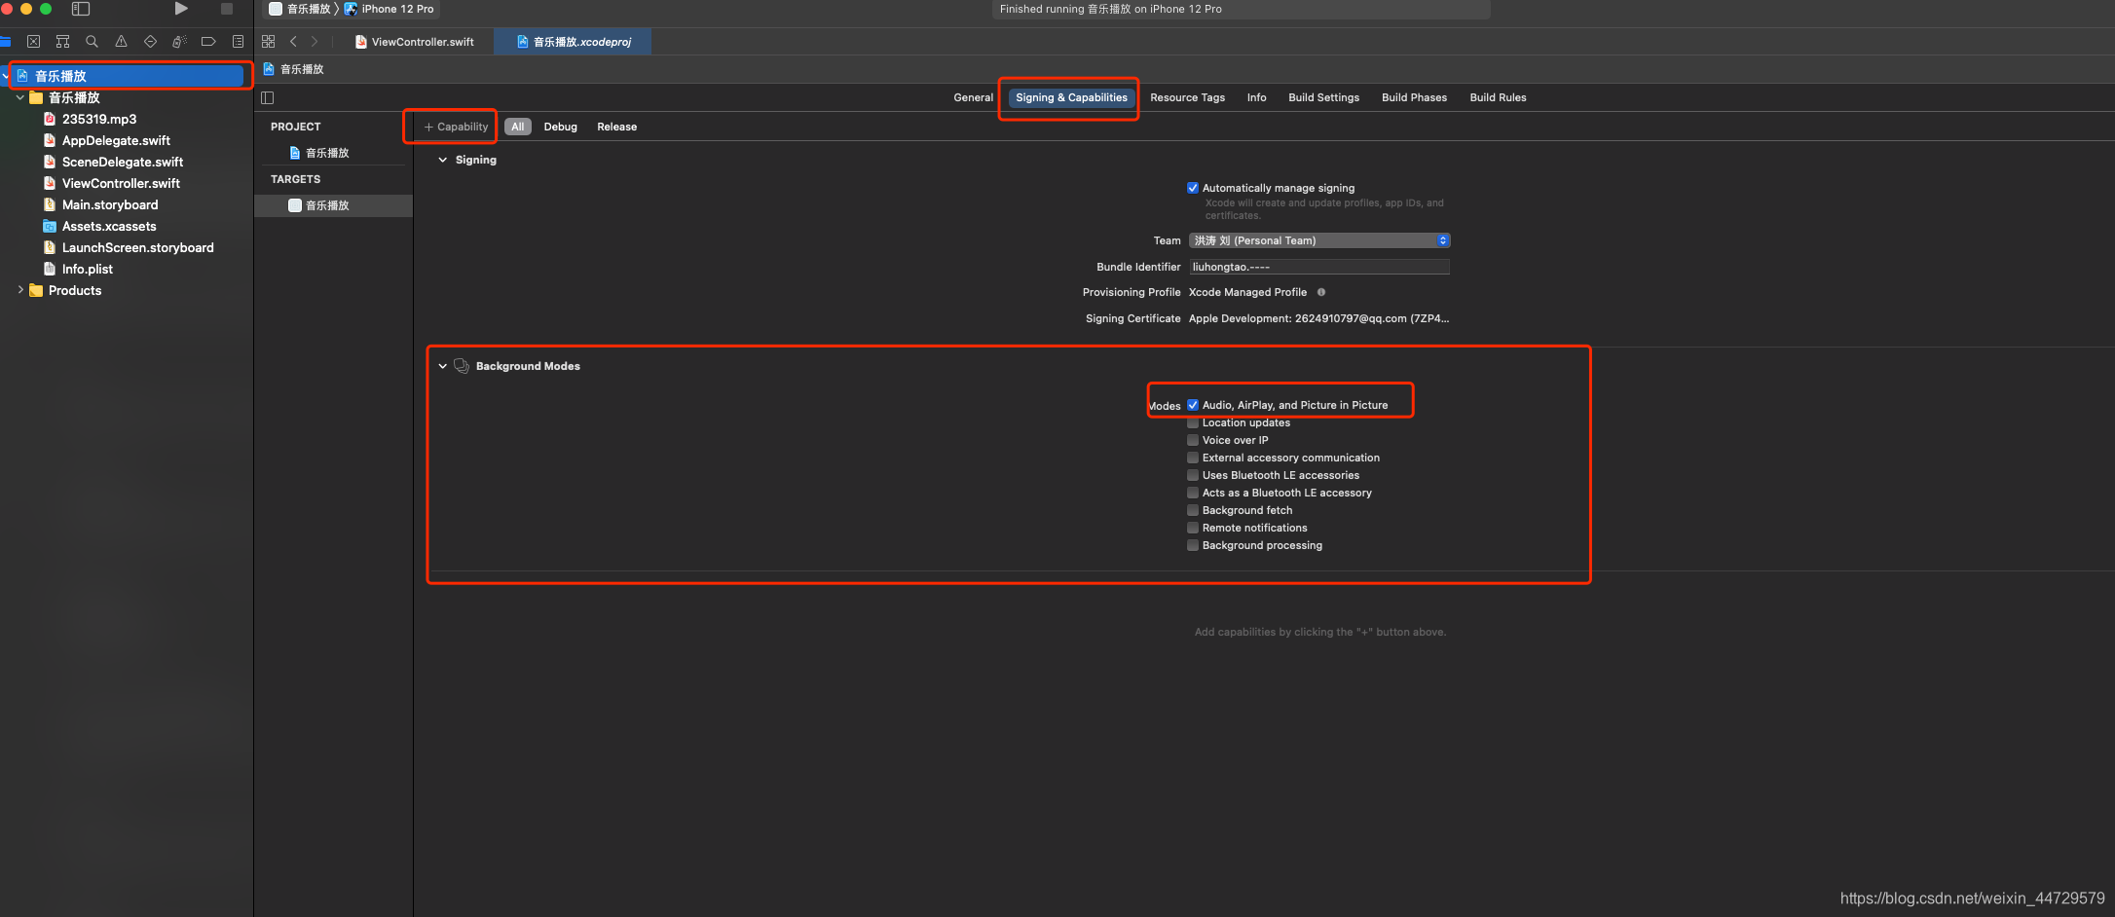This screenshot has width=2115, height=917.
Task: Switch to 音乐播放.xcodeproj editor tab
Action: coord(574,42)
